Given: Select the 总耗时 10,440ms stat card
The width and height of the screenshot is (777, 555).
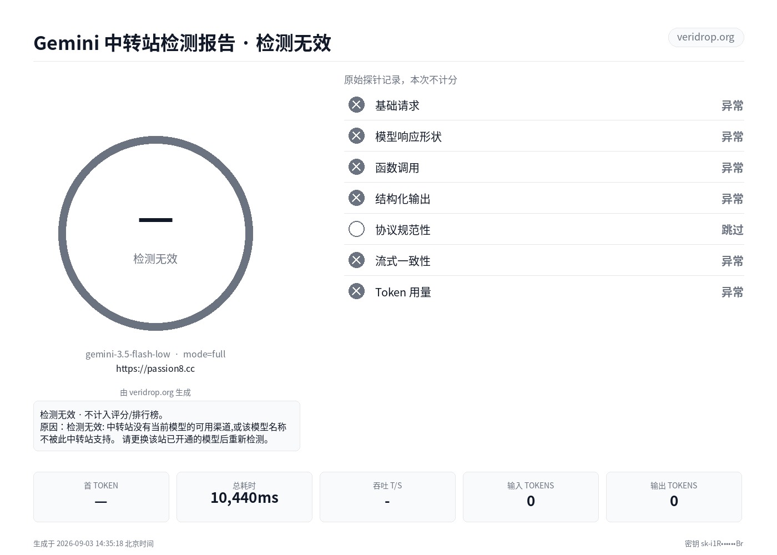Looking at the screenshot, I should click(244, 497).
